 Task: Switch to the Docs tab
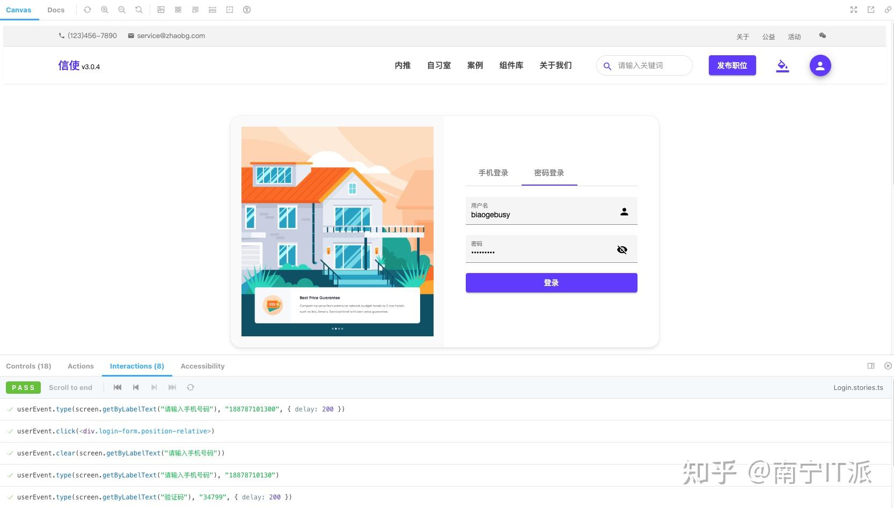point(56,9)
